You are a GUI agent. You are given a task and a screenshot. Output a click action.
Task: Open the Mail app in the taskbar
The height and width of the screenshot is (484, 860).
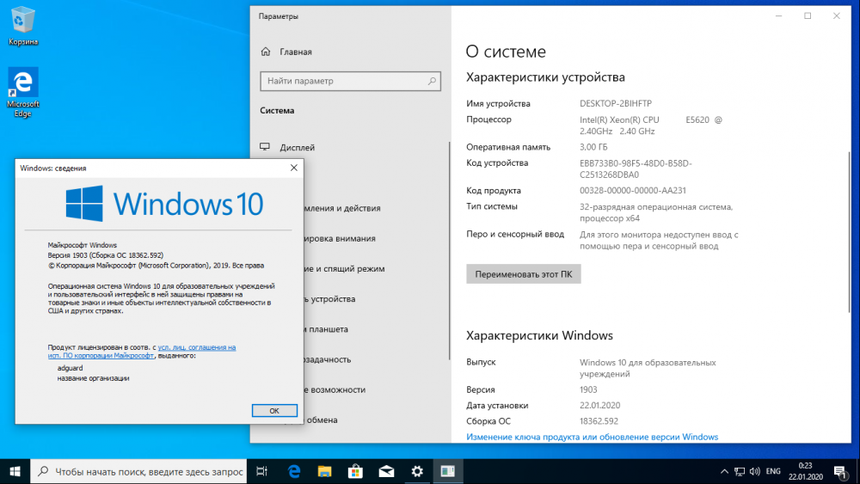point(386,471)
